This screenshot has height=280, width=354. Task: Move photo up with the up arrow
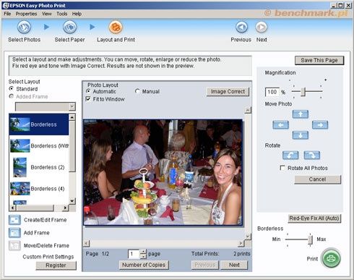click(x=301, y=114)
